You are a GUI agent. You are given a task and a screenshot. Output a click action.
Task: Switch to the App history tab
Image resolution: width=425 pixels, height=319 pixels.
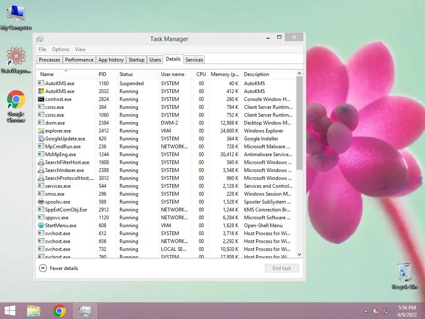point(111,60)
